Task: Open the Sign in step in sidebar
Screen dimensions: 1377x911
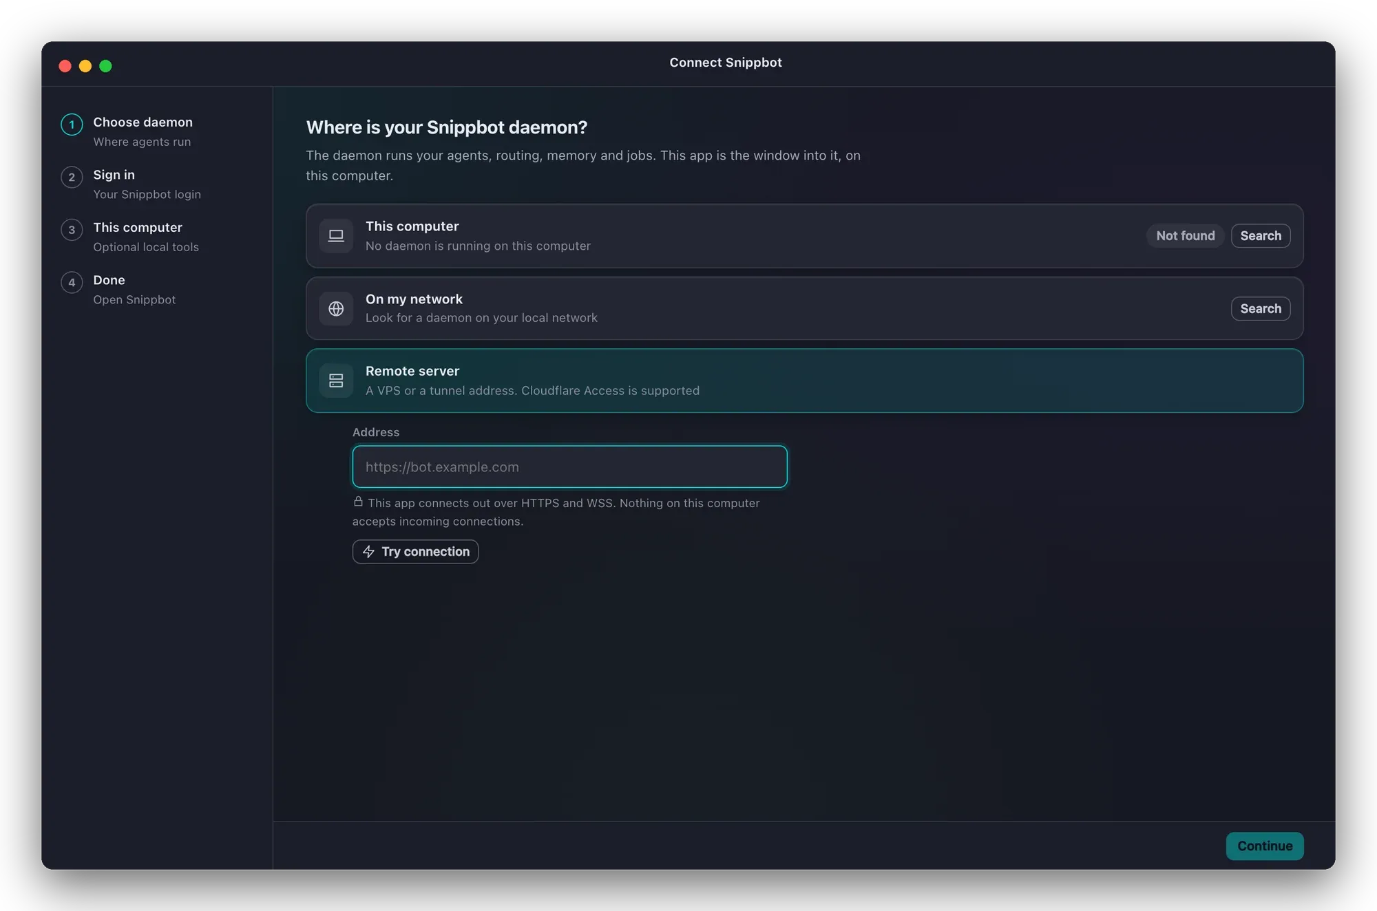Action: (114, 175)
